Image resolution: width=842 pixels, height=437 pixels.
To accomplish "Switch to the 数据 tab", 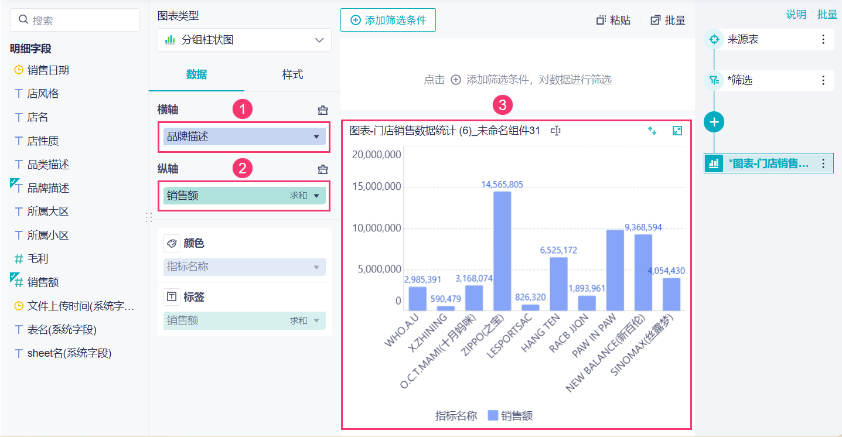I will pos(196,74).
